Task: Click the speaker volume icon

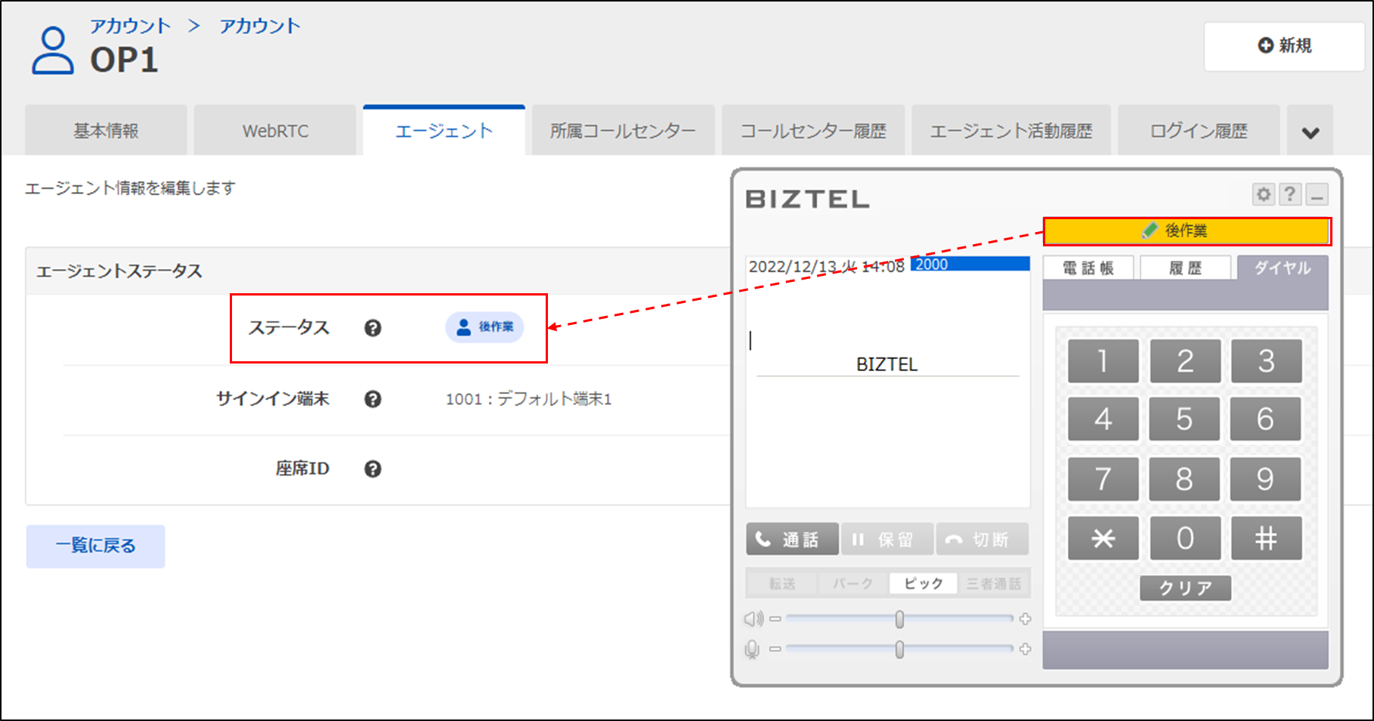Action: (x=754, y=619)
